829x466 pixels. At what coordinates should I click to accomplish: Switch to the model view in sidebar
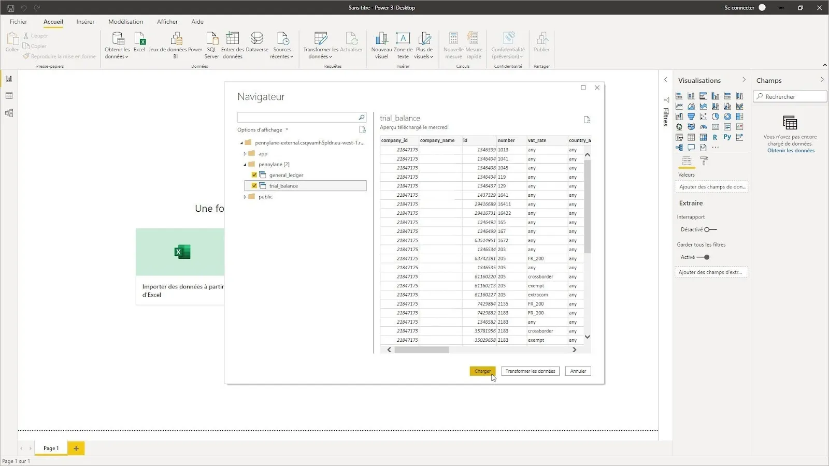coord(9,113)
